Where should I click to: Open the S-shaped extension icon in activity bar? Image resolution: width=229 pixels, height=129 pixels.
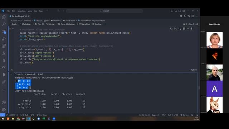coord(4,60)
